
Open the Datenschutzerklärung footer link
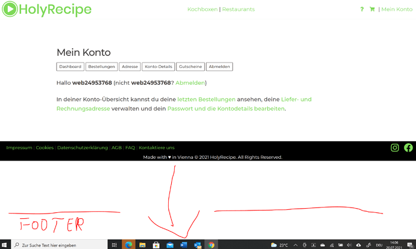point(83,147)
